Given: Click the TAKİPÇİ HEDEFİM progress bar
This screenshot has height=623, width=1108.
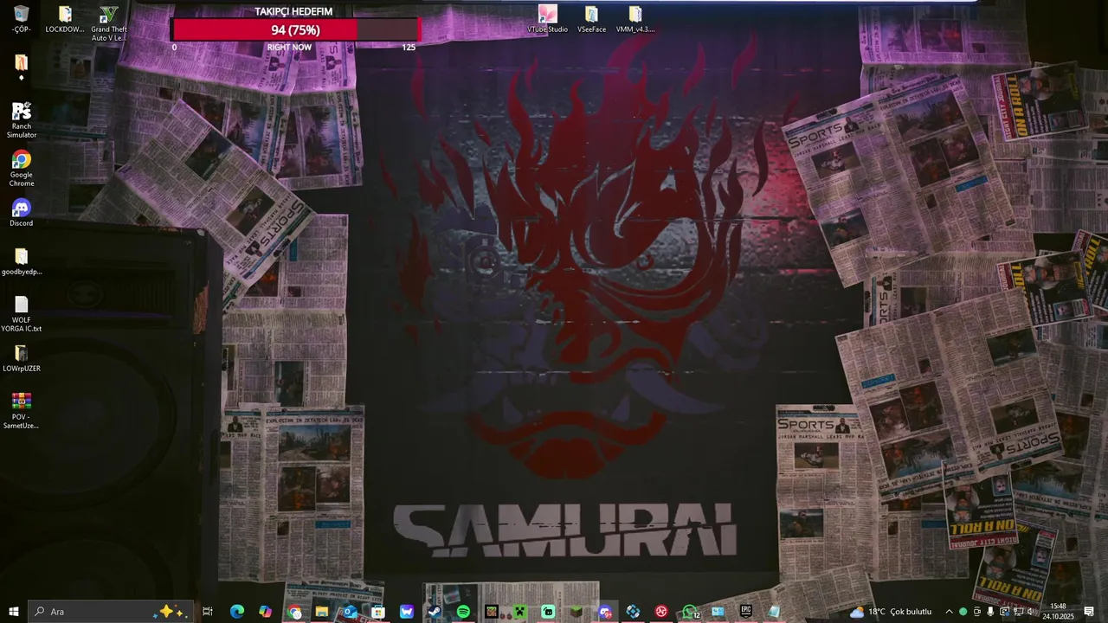Looking at the screenshot, I should (x=295, y=30).
